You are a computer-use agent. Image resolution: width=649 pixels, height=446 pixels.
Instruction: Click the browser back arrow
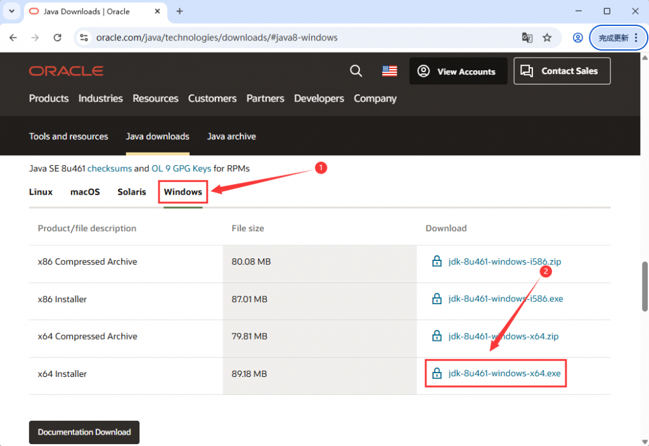coord(13,37)
